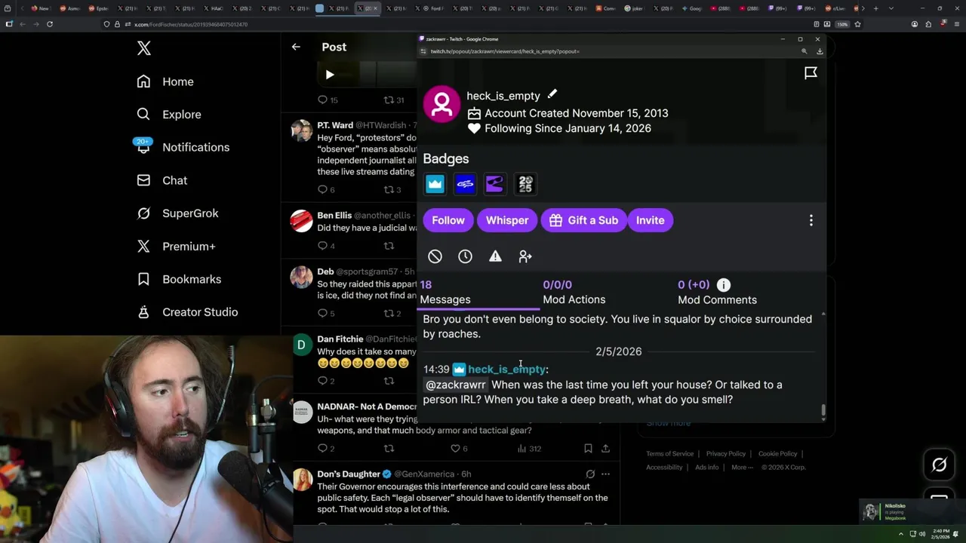The image size is (966, 543).
Task: Open Creator Studio in the X sidebar
Action: coord(187,312)
